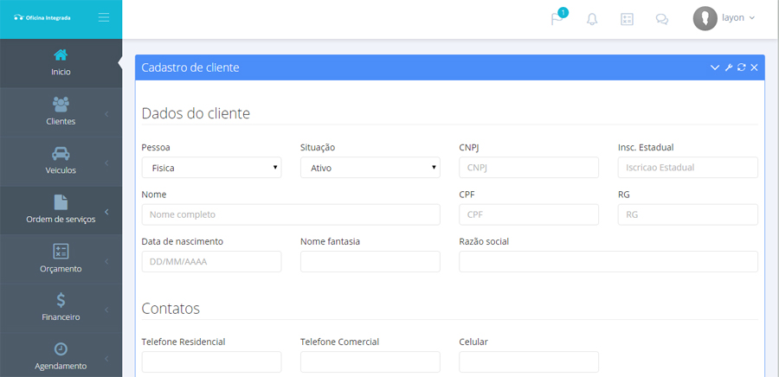Open the Veiculos sidebar section
The width and height of the screenshot is (779, 377).
click(x=61, y=161)
